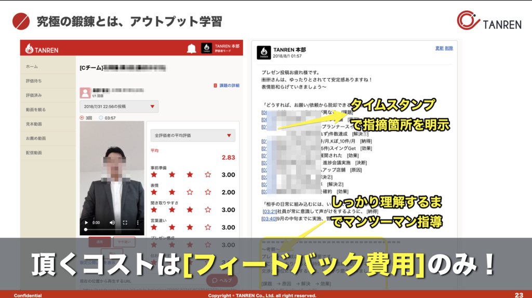
Task: Click the pink user avatar beside 1/1 回目
Action: coord(85,93)
